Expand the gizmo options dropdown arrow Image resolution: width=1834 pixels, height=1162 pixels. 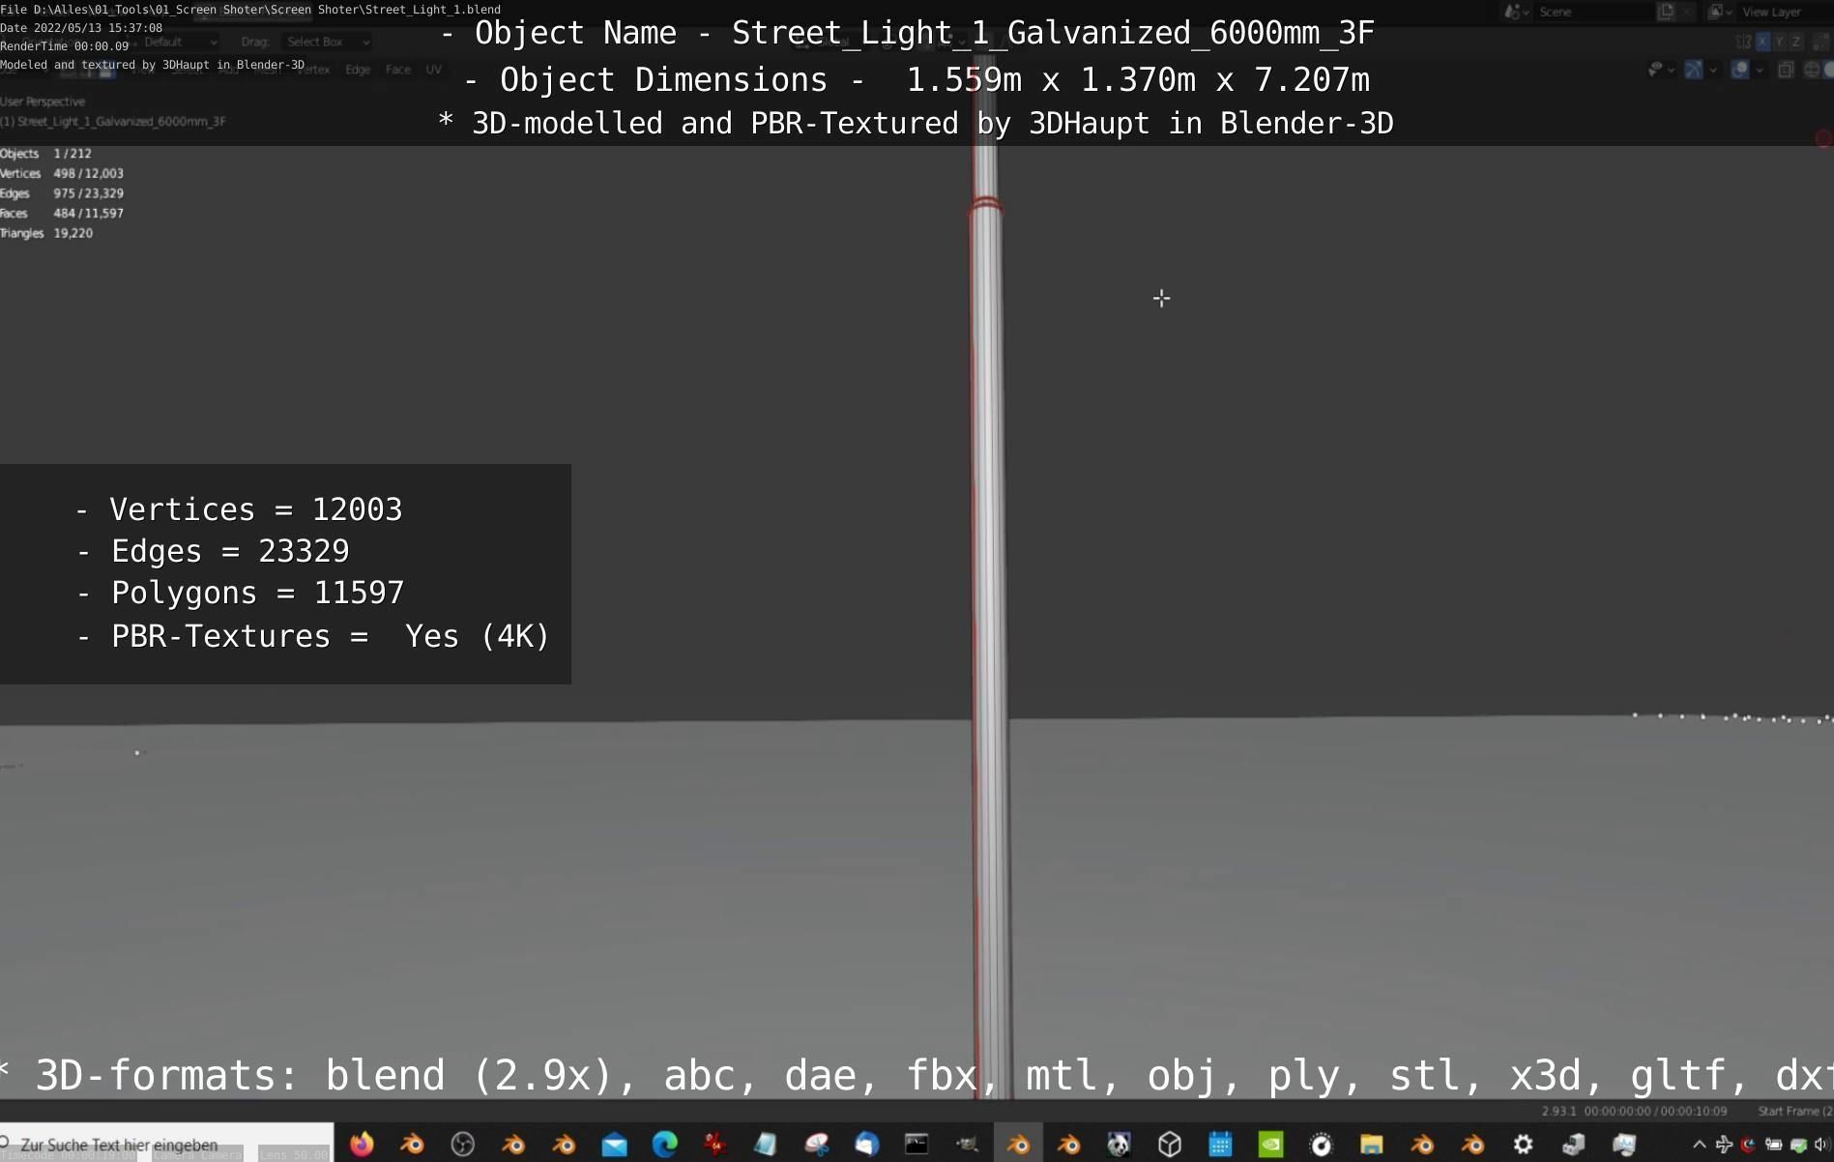(x=1713, y=70)
